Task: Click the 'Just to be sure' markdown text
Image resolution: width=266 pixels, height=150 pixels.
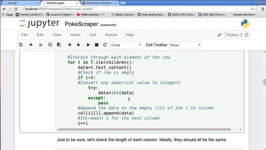Action: [142, 140]
